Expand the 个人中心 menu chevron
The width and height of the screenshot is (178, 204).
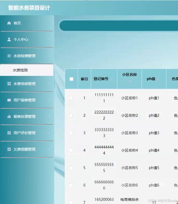click(49, 39)
